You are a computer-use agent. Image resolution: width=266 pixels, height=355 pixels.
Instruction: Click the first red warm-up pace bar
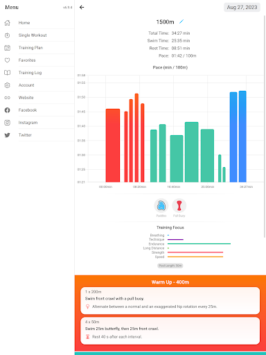pyautogui.click(x=113, y=146)
